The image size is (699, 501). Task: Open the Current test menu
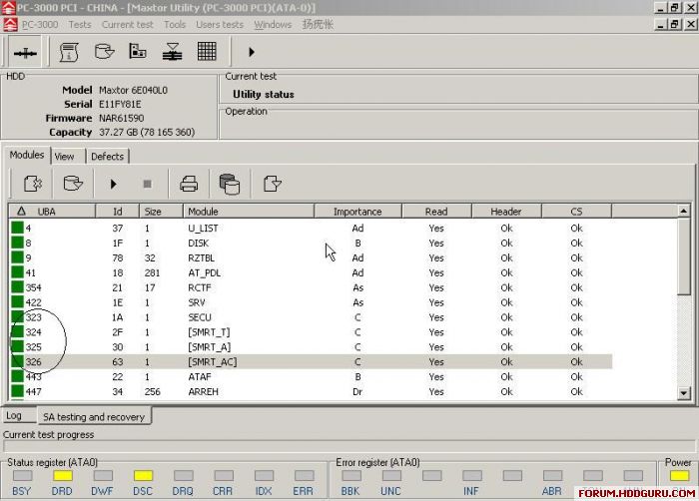(x=127, y=25)
